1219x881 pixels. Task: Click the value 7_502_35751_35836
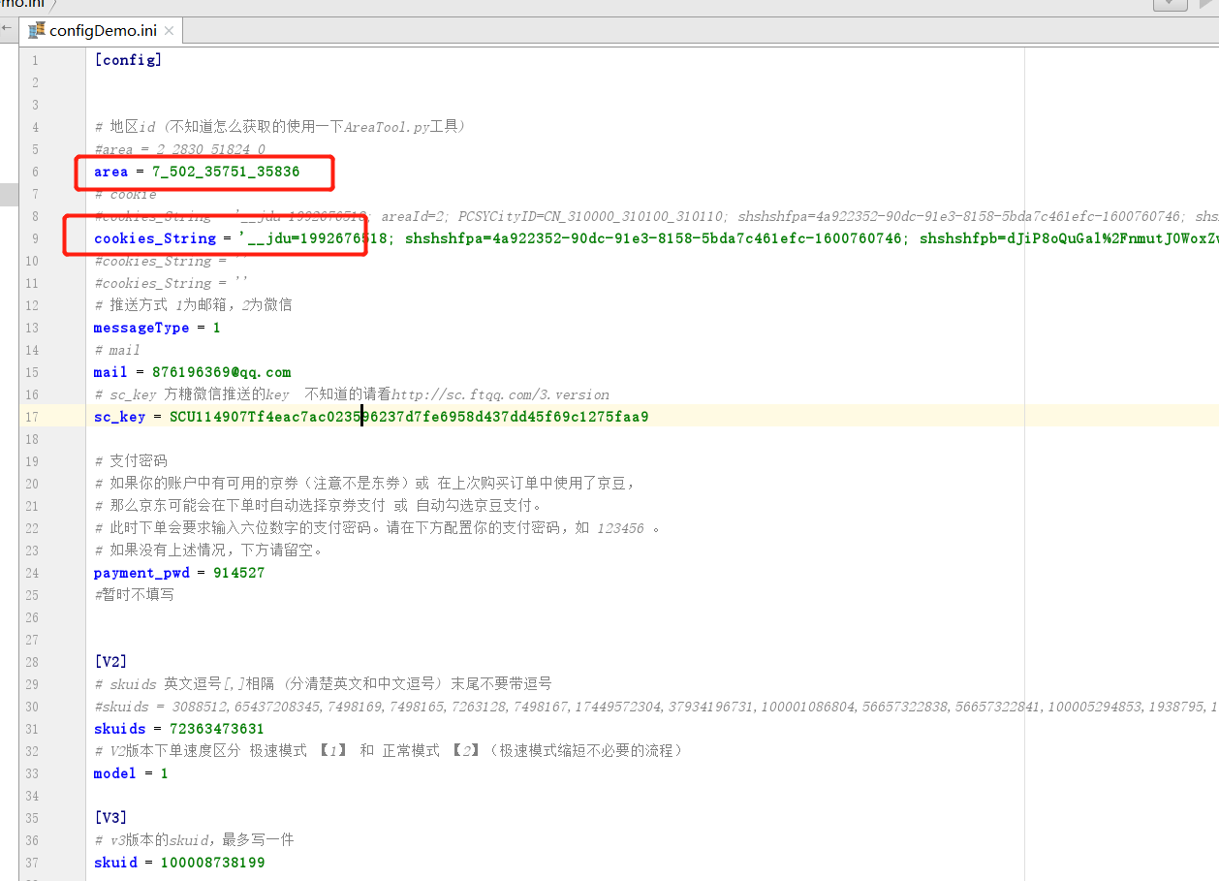(226, 172)
